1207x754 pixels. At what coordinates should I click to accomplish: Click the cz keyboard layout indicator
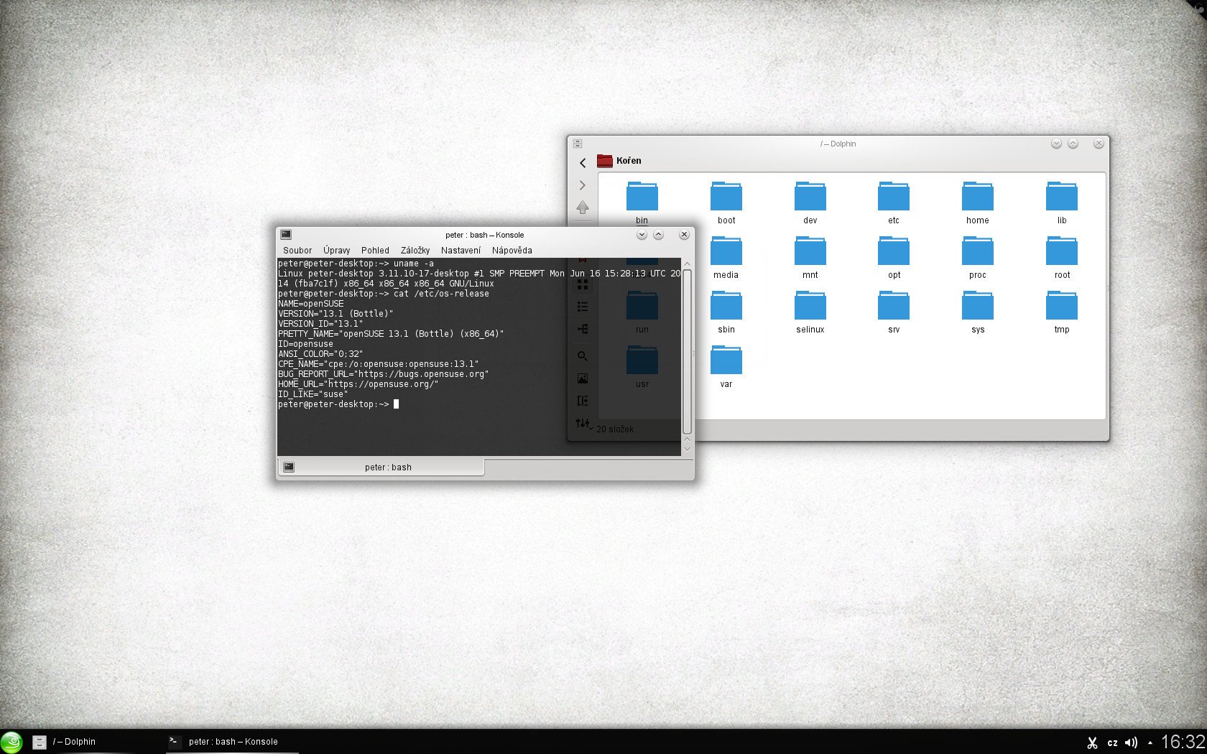pos(1112,743)
